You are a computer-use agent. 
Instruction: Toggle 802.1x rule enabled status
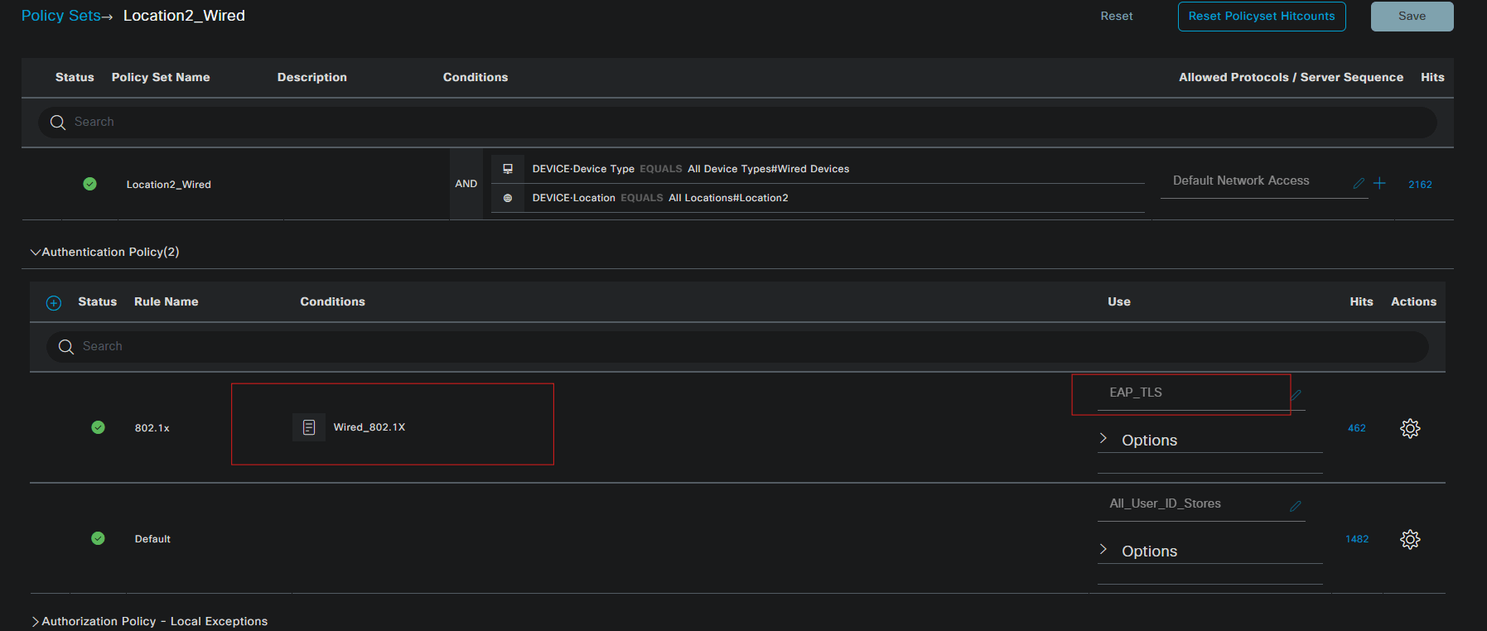point(99,427)
